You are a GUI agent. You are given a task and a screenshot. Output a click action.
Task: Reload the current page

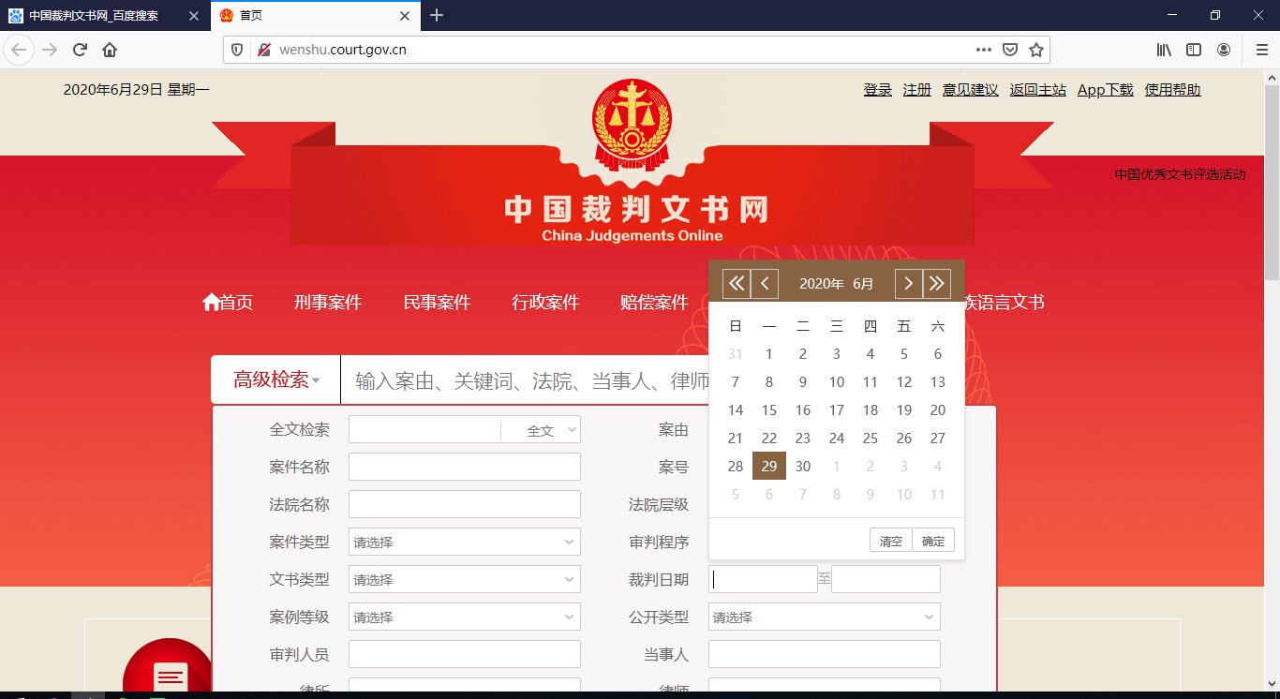[79, 49]
